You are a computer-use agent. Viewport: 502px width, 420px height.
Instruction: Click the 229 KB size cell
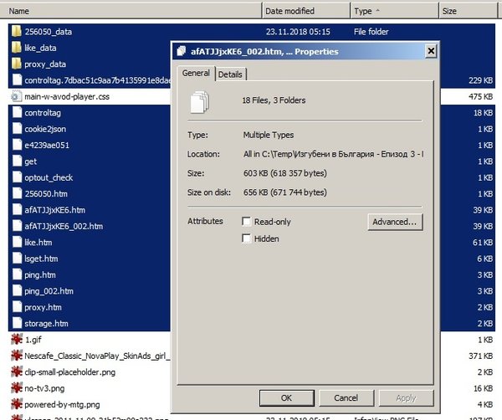click(x=480, y=80)
